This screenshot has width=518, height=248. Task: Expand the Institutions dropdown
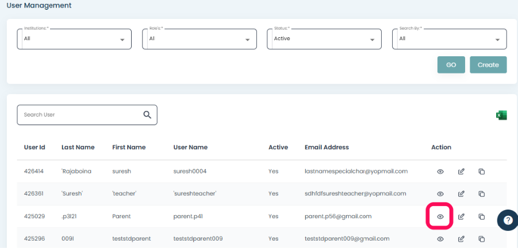click(74, 39)
